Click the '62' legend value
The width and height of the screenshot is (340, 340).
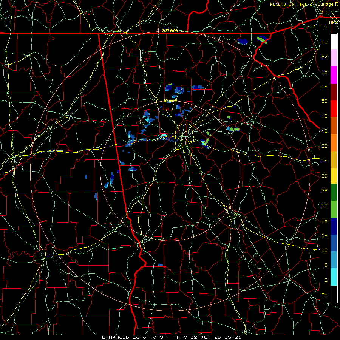pyautogui.click(x=325, y=57)
